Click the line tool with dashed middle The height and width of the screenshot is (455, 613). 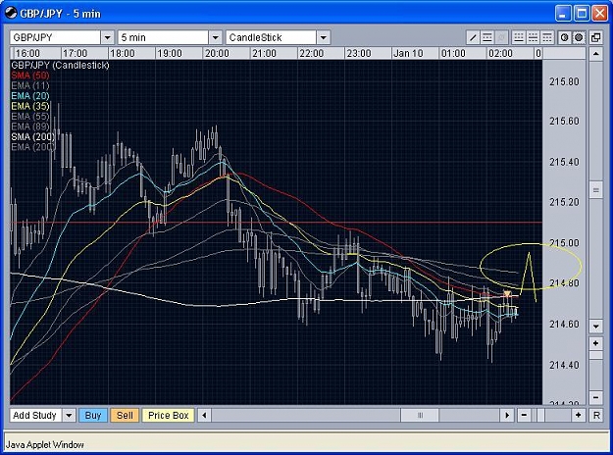pos(487,37)
